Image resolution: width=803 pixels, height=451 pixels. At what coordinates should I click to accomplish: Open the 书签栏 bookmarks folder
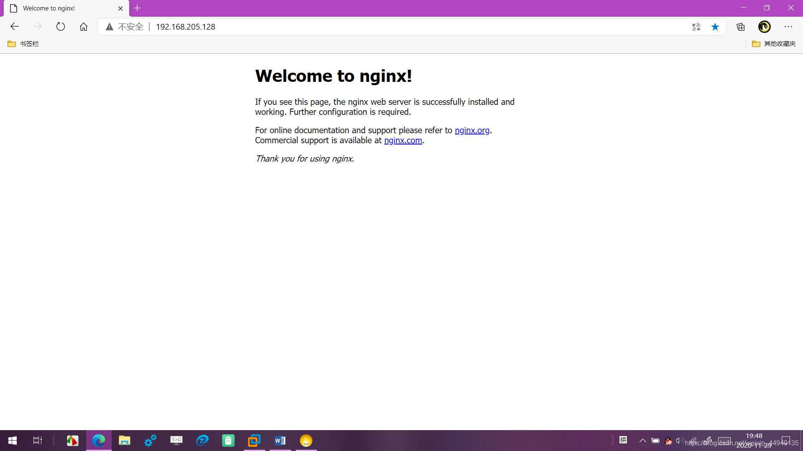click(x=23, y=44)
